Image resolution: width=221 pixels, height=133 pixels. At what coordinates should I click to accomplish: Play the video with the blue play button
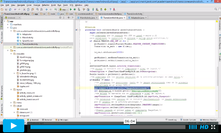pyautogui.click(x=14, y=126)
